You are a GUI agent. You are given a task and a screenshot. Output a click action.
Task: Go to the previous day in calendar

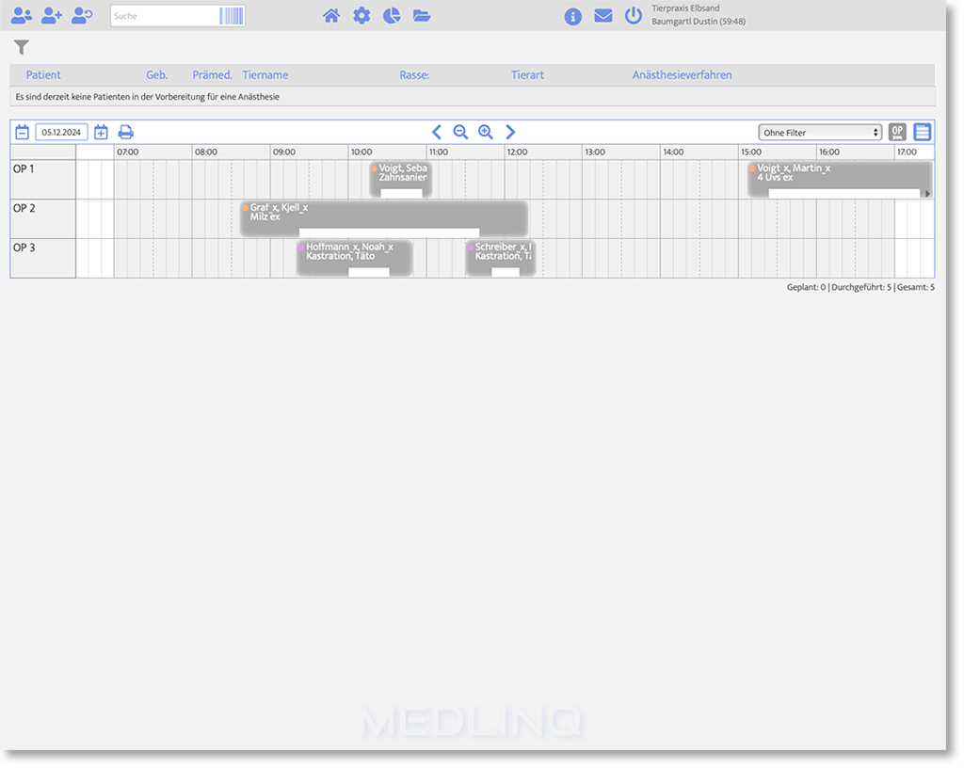point(22,133)
